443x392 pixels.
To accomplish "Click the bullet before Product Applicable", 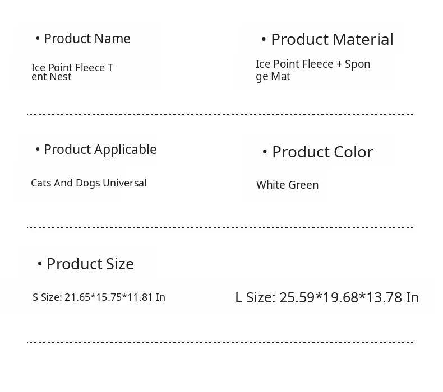I will click(x=38, y=150).
